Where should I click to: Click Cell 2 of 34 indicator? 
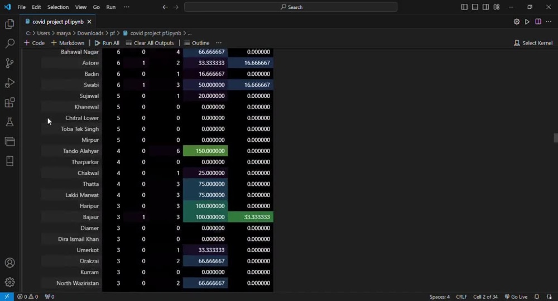[x=485, y=297]
